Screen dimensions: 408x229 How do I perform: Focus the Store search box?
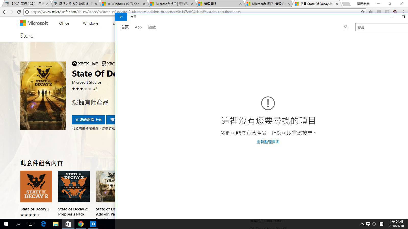[x=382, y=27]
